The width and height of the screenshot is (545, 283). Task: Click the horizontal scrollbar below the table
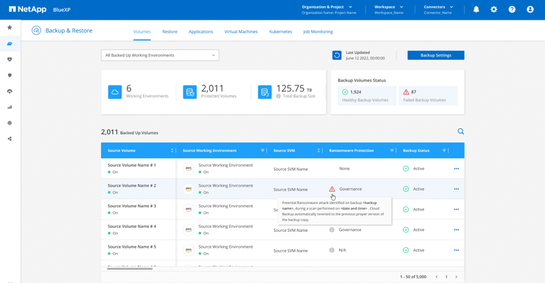pyautogui.click(x=130, y=268)
